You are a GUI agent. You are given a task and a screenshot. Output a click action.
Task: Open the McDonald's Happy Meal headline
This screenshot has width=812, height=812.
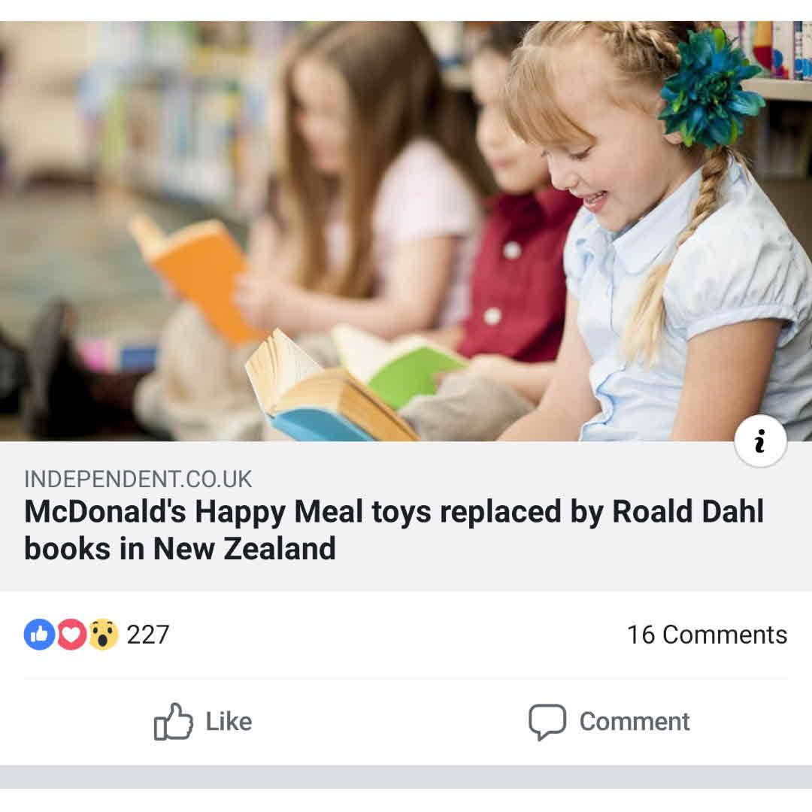394,530
